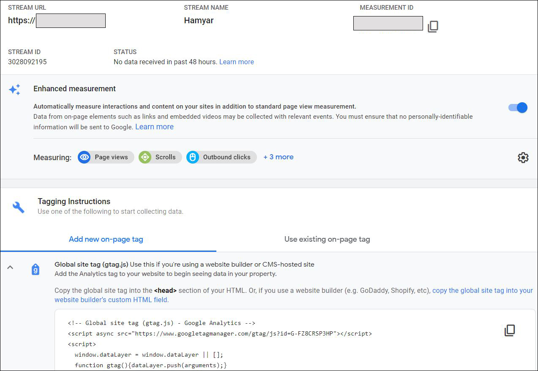538x371 pixels.
Task: Copy the global site tag code
Action: click(x=510, y=330)
